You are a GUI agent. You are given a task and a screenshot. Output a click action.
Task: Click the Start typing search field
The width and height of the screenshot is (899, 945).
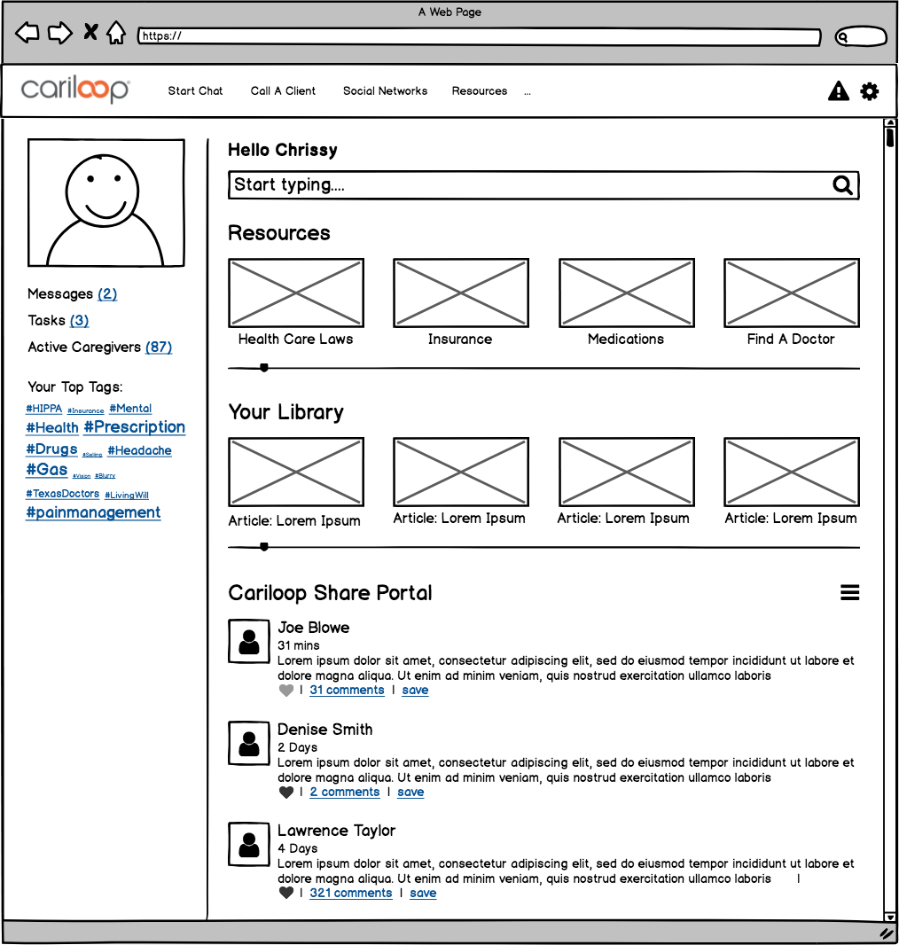tap(528, 185)
